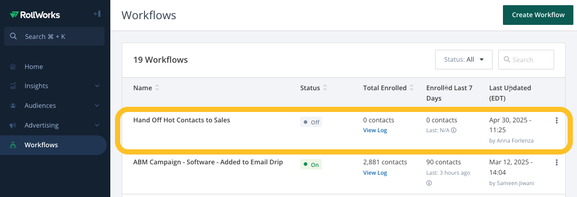
Task: Click the 19 Workflows heading
Action: pyautogui.click(x=161, y=60)
